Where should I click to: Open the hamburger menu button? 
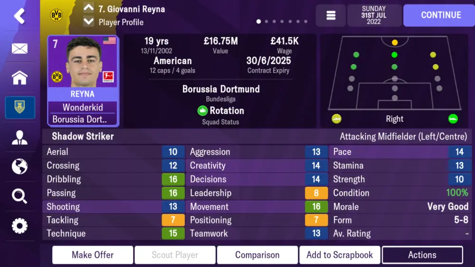[331, 15]
